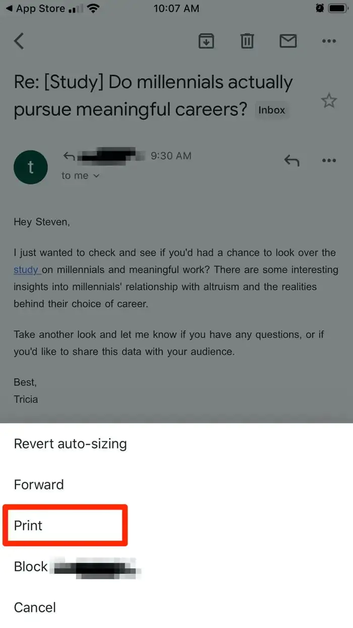Delete the email using trash icon
353x628 pixels.
click(247, 41)
